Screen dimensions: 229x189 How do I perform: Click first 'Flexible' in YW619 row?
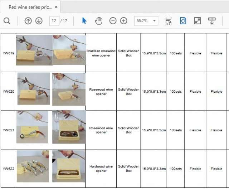195,53
